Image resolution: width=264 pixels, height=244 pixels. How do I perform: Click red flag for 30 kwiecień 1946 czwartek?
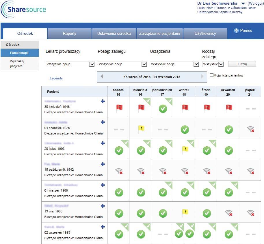pos(229,108)
